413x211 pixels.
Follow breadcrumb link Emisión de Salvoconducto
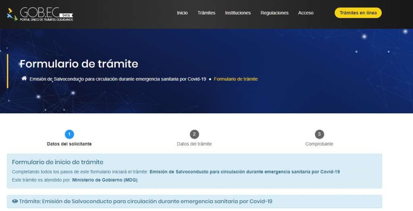[118, 79]
